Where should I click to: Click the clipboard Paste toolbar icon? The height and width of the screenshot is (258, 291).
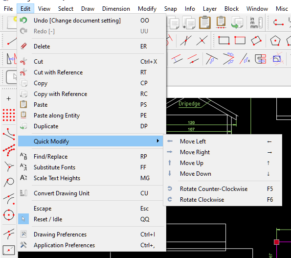205,23
